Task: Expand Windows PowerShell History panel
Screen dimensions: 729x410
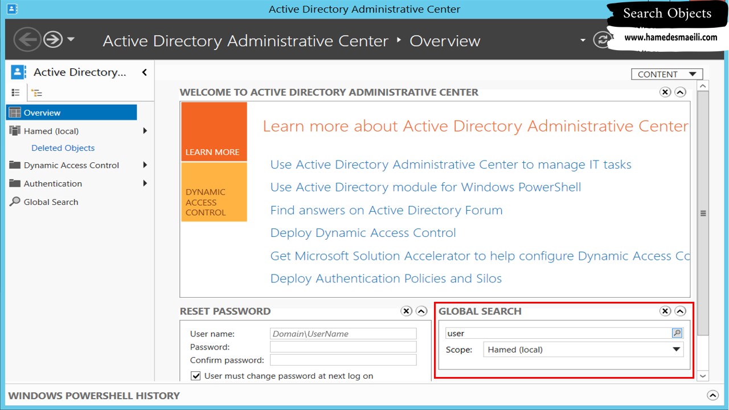Action: [712, 395]
